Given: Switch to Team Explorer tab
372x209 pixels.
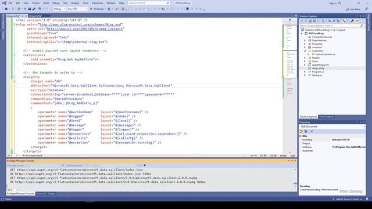Looking at the screenshot, I should 326,117.
